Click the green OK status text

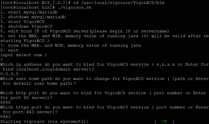coord(164,121)
